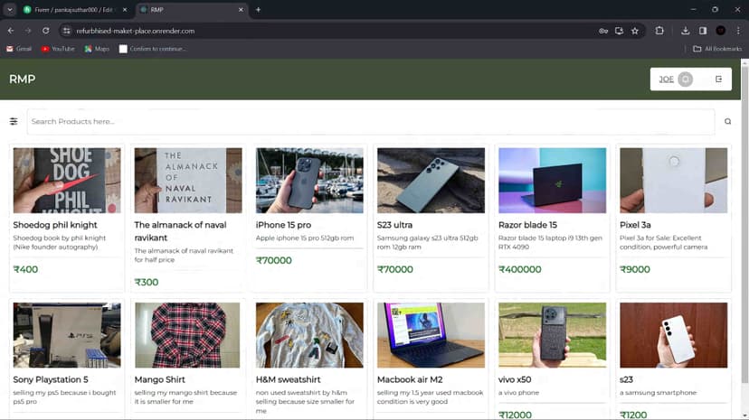The image size is (749, 420).
Task: Open s23 product image
Action: pyautogui.click(x=674, y=335)
